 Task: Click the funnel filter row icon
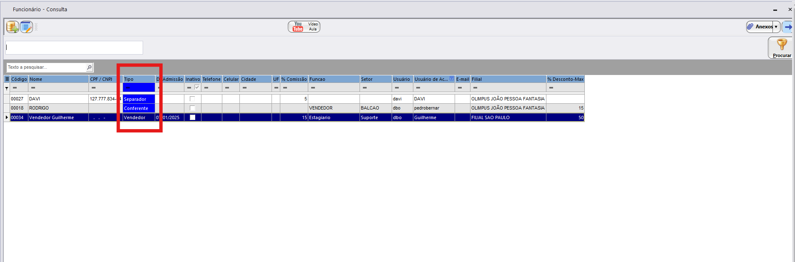coord(7,88)
